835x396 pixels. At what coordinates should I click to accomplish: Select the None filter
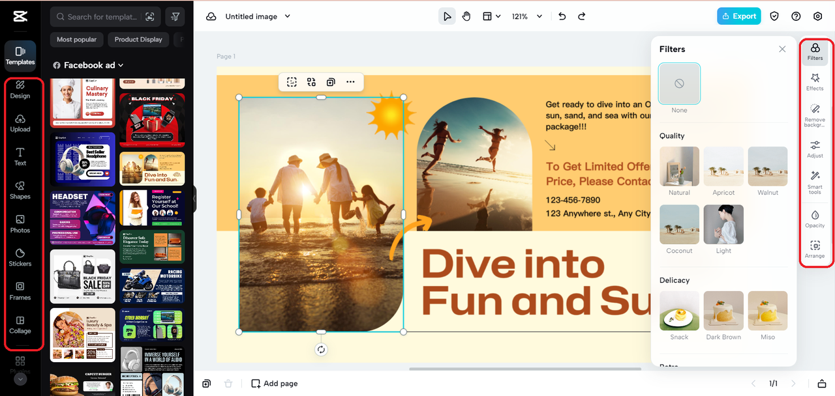click(x=679, y=84)
